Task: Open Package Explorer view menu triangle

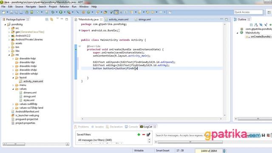Action: click(57, 19)
